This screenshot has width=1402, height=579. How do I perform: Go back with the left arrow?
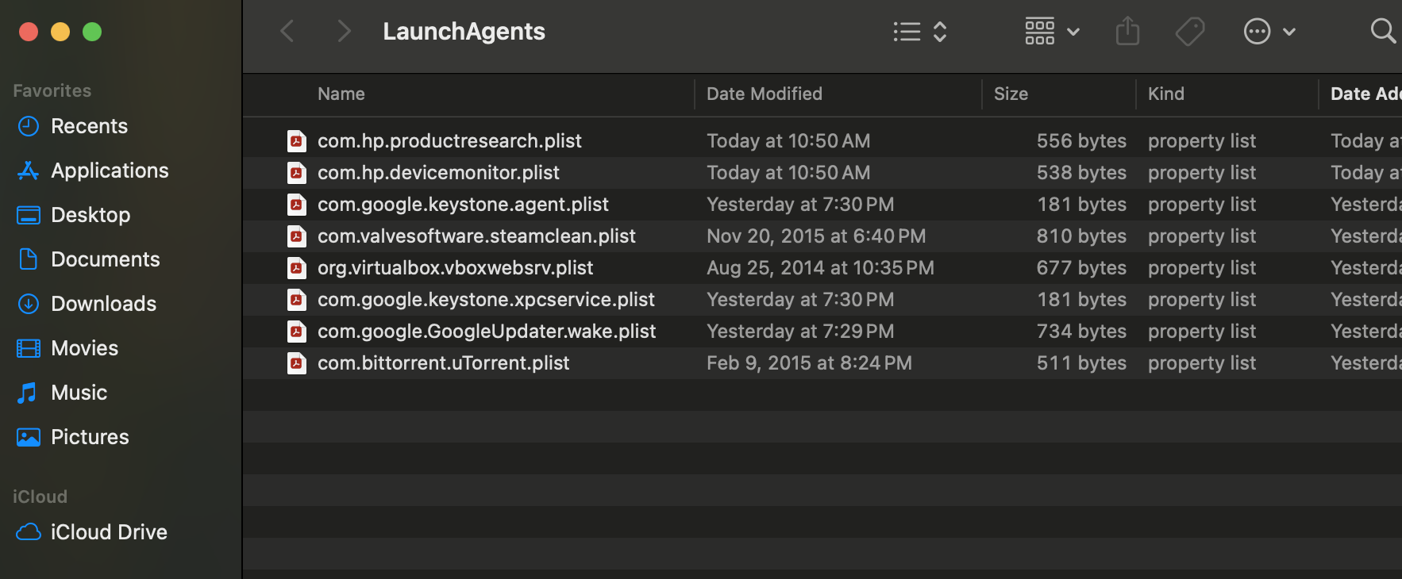click(x=287, y=32)
